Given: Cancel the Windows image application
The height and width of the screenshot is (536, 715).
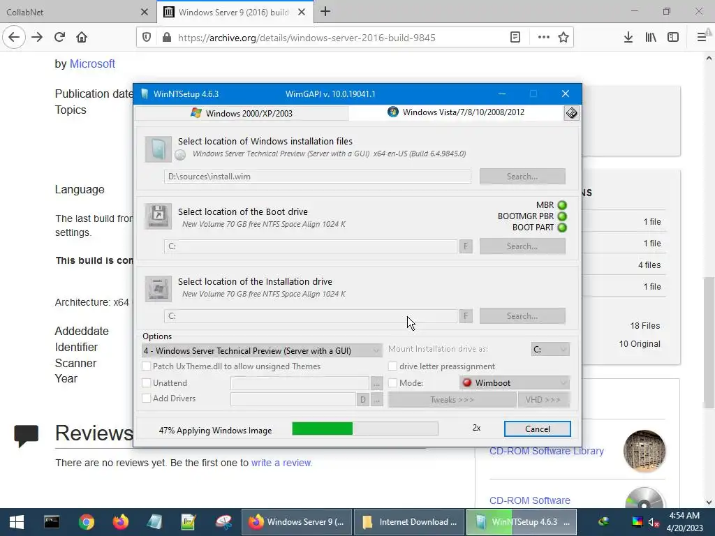Looking at the screenshot, I should pyautogui.click(x=537, y=429).
